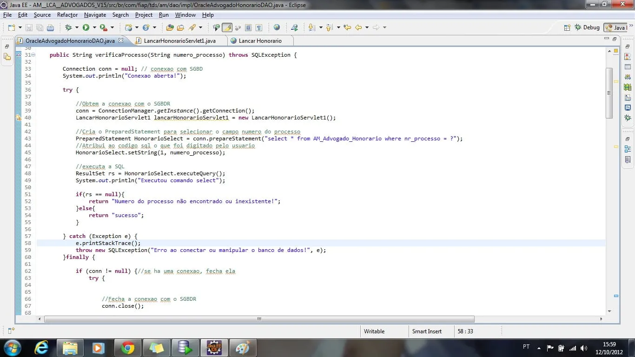
Task: Click the Back navigation arrow
Action: [x=358, y=27]
